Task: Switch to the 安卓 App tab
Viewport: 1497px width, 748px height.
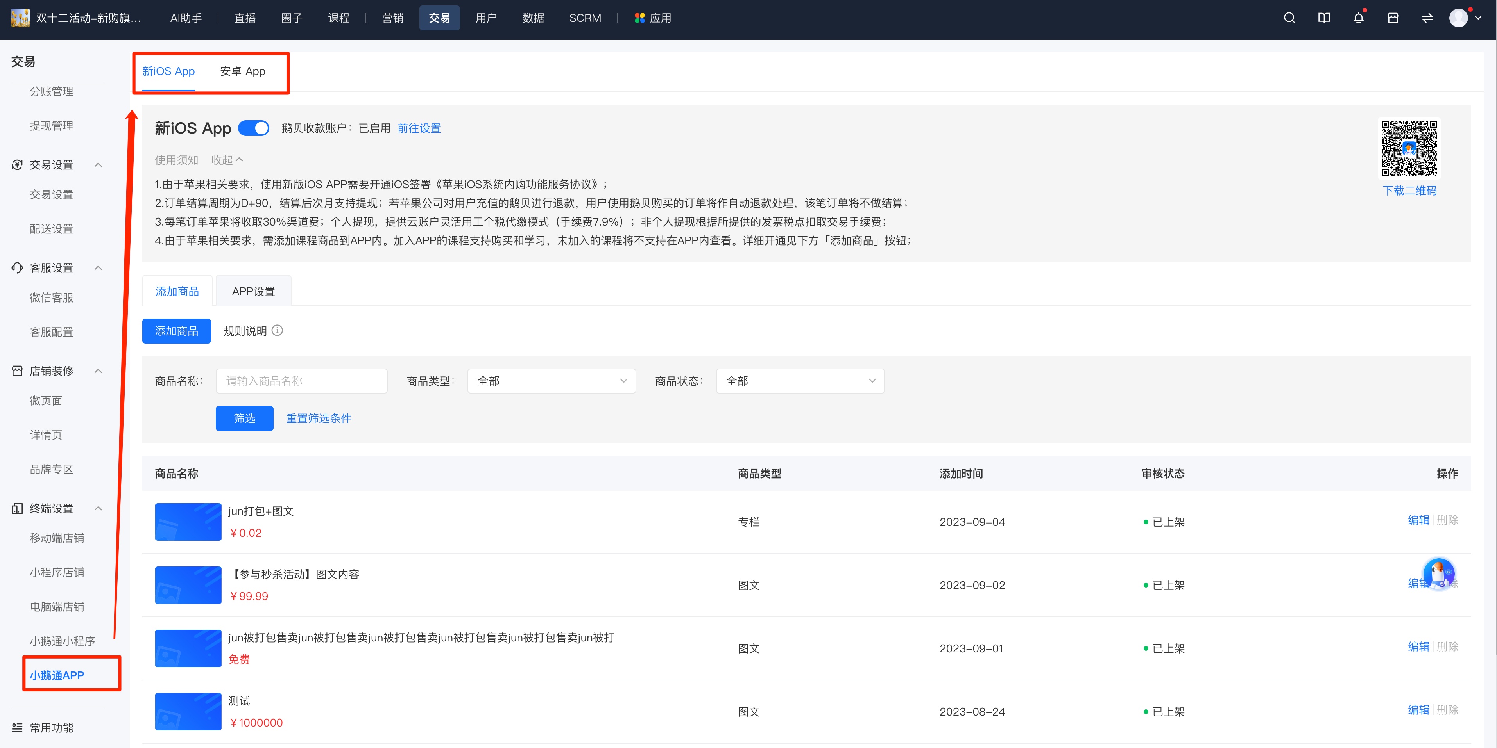Action: tap(242, 71)
